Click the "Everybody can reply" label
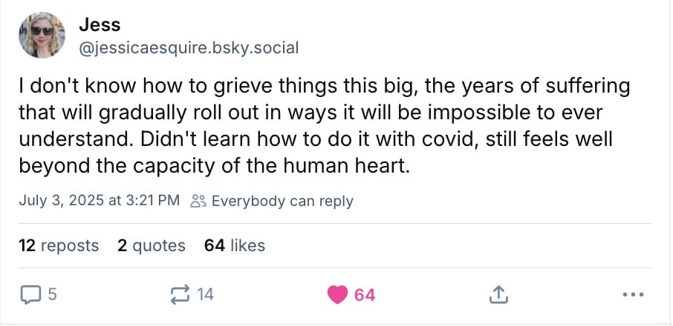 pos(282,201)
